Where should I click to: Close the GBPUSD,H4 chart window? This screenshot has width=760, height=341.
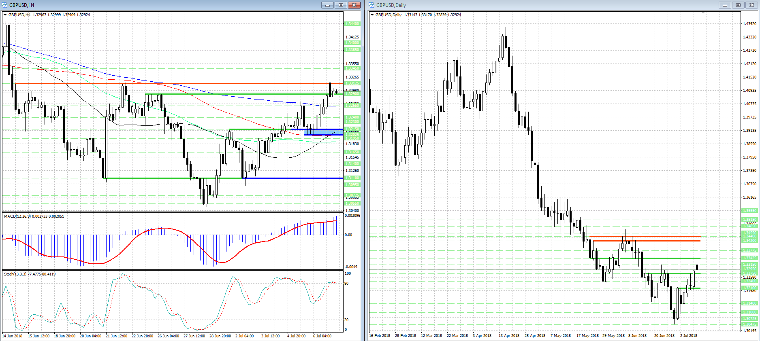pos(354,5)
